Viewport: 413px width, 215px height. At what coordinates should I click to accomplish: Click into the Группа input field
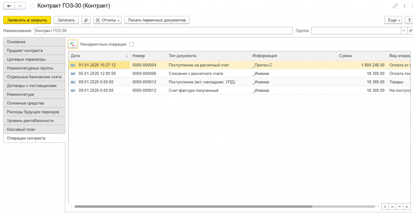tap(356, 31)
